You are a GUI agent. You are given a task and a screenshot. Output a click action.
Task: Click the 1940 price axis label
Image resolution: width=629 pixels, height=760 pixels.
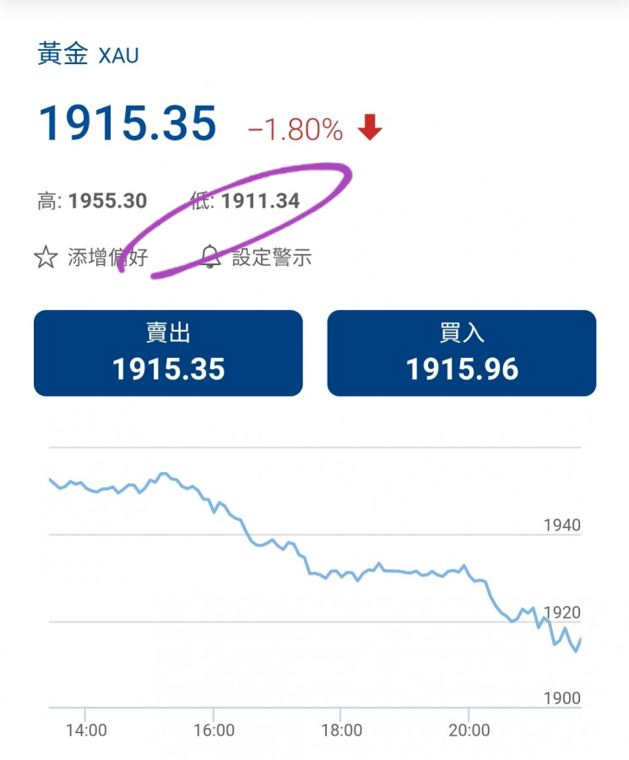tap(561, 525)
